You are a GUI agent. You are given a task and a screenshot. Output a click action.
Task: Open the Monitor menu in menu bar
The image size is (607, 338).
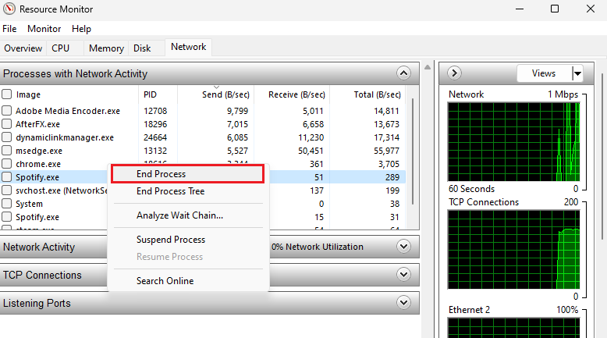point(44,29)
